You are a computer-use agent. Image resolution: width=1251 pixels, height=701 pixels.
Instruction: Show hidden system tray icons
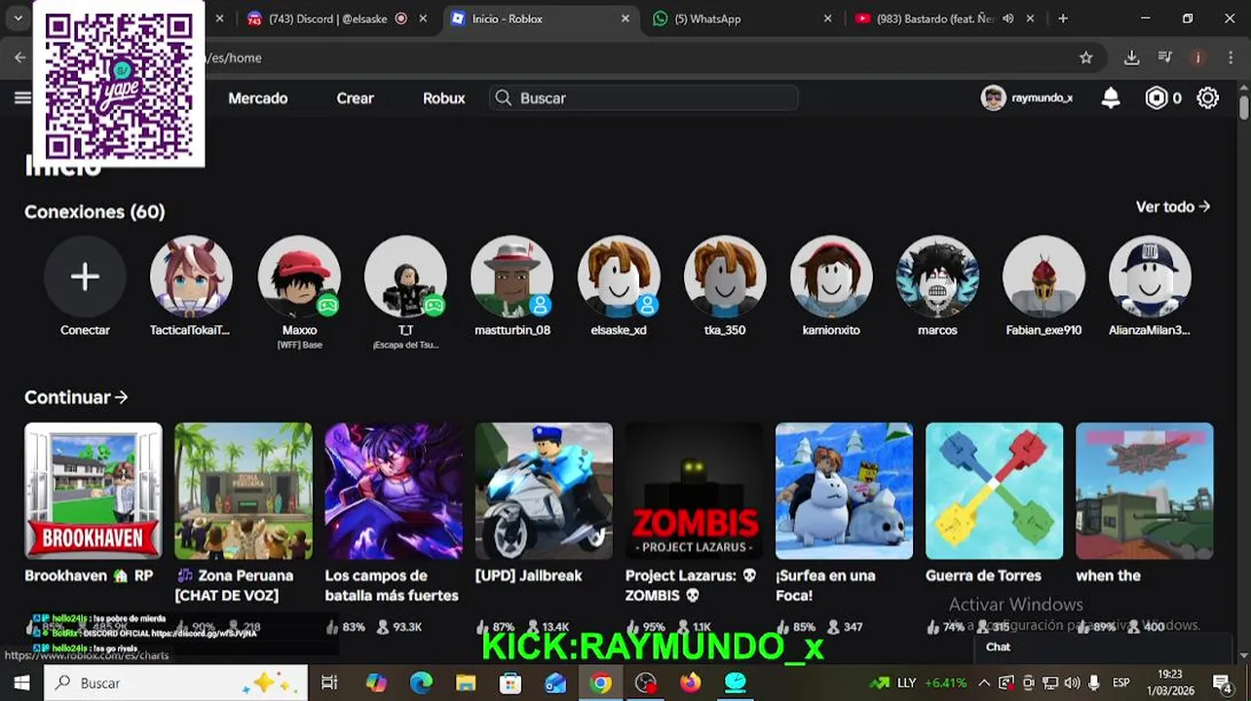(984, 683)
